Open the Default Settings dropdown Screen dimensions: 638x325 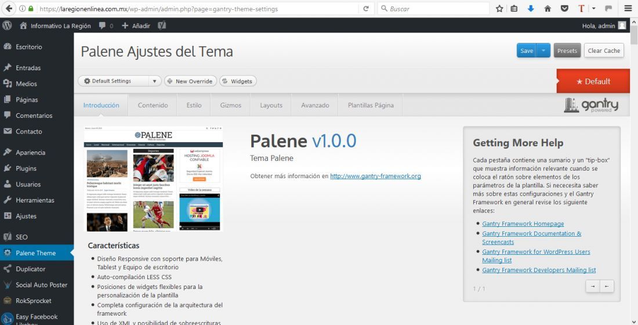point(119,81)
